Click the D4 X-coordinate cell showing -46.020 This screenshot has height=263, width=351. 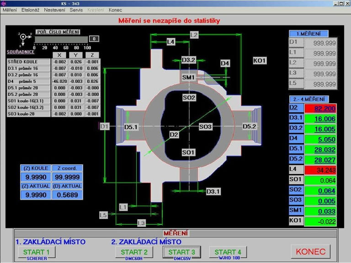[59, 81]
